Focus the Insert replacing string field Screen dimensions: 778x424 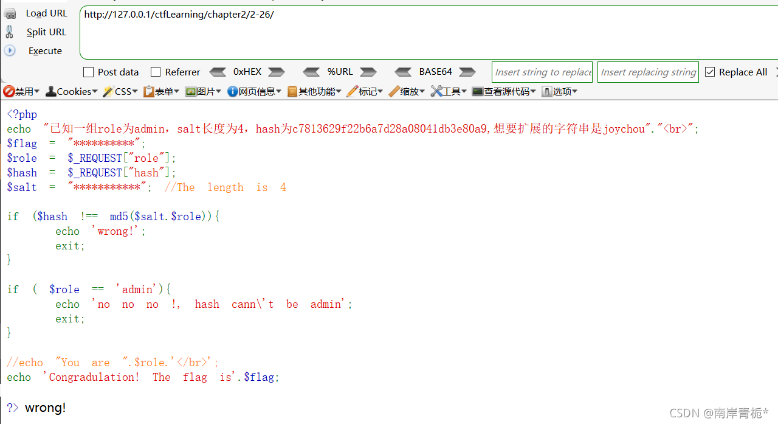coord(648,72)
